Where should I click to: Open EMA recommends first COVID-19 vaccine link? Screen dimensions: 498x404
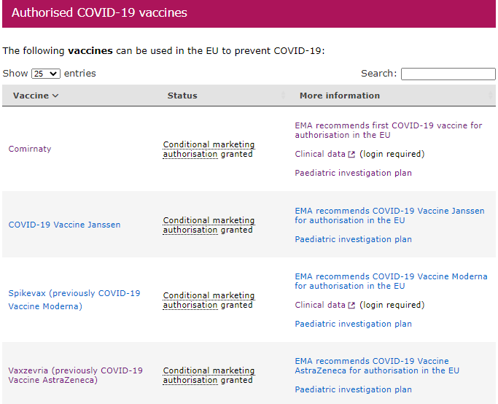[389, 131]
